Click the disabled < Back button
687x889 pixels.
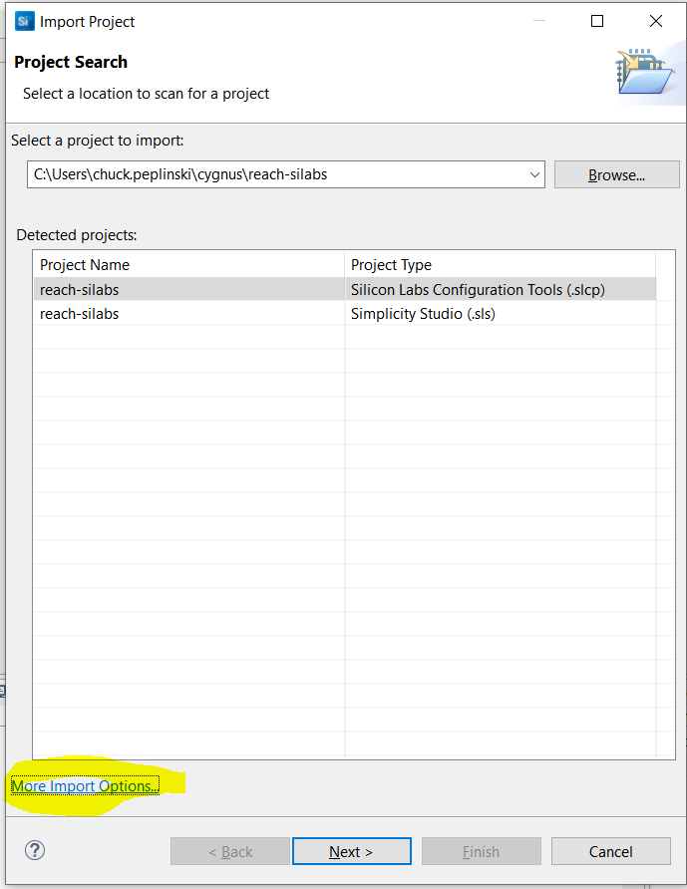pyautogui.click(x=230, y=851)
